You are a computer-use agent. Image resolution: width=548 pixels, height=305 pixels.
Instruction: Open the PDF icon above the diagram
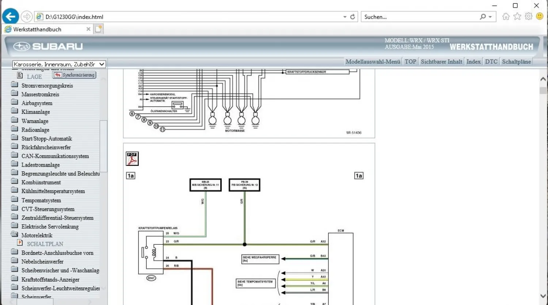click(x=132, y=159)
